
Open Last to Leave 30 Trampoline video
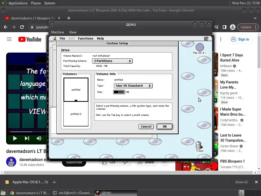pyautogui.click(x=233, y=138)
